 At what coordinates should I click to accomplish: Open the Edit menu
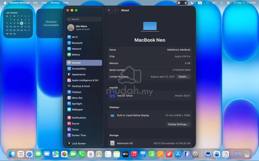coord(35,3)
